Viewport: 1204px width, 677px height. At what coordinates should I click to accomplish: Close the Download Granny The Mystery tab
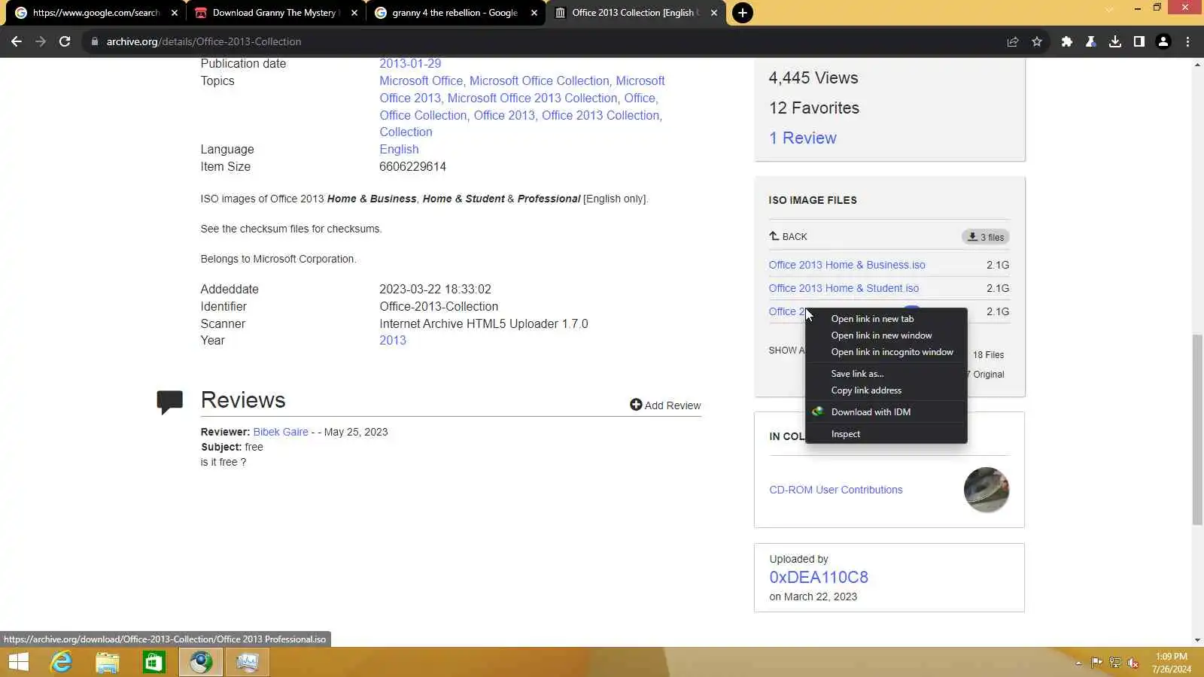pyautogui.click(x=354, y=13)
